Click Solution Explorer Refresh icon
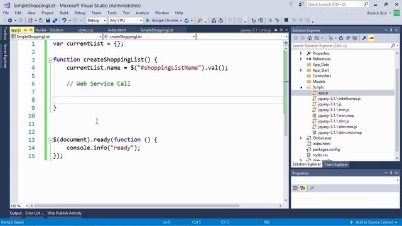This screenshot has width=402, height=226. click(x=340, y=38)
